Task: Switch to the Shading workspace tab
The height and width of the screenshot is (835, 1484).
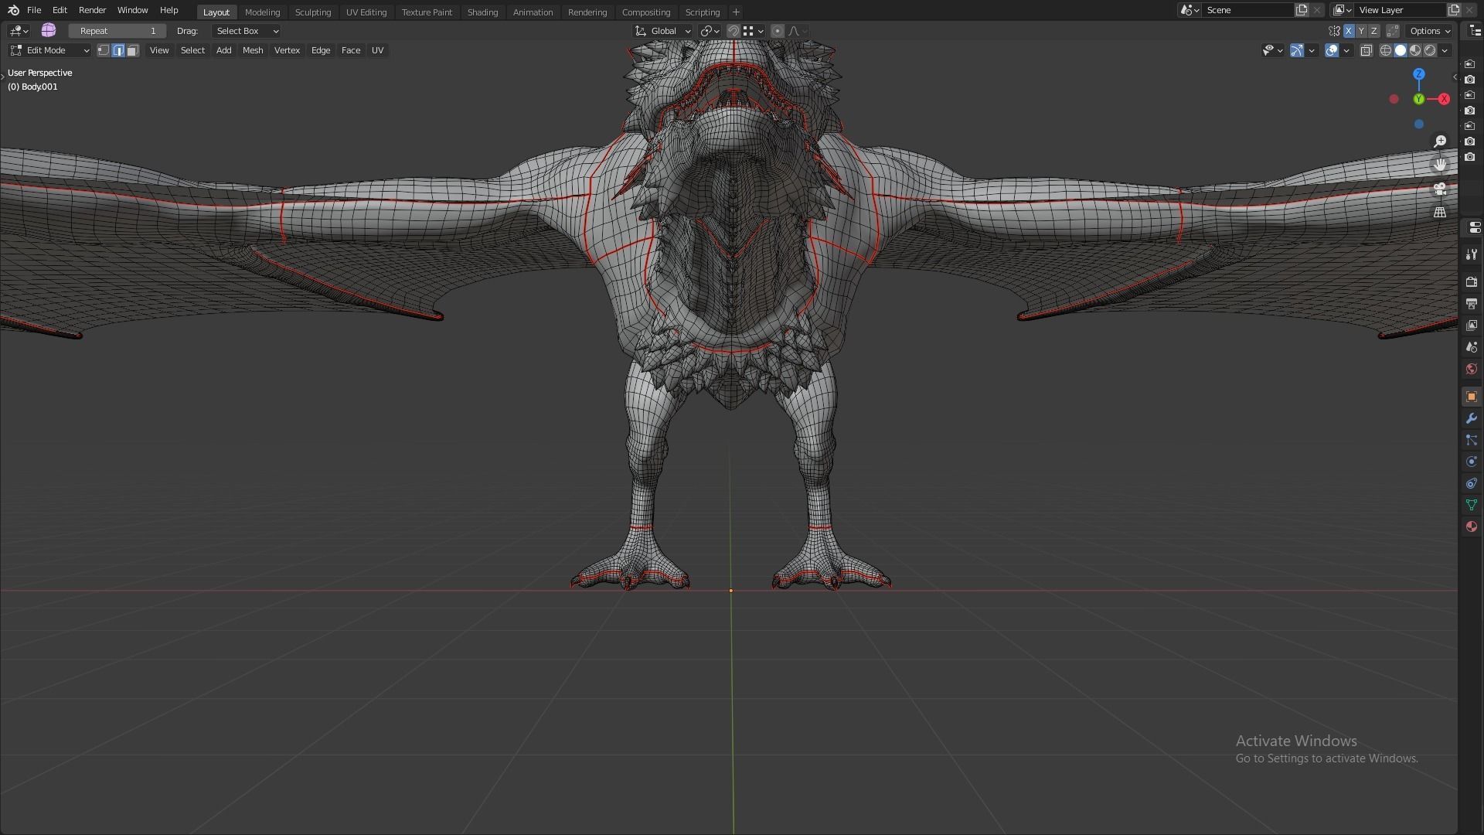Action: tap(482, 12)
